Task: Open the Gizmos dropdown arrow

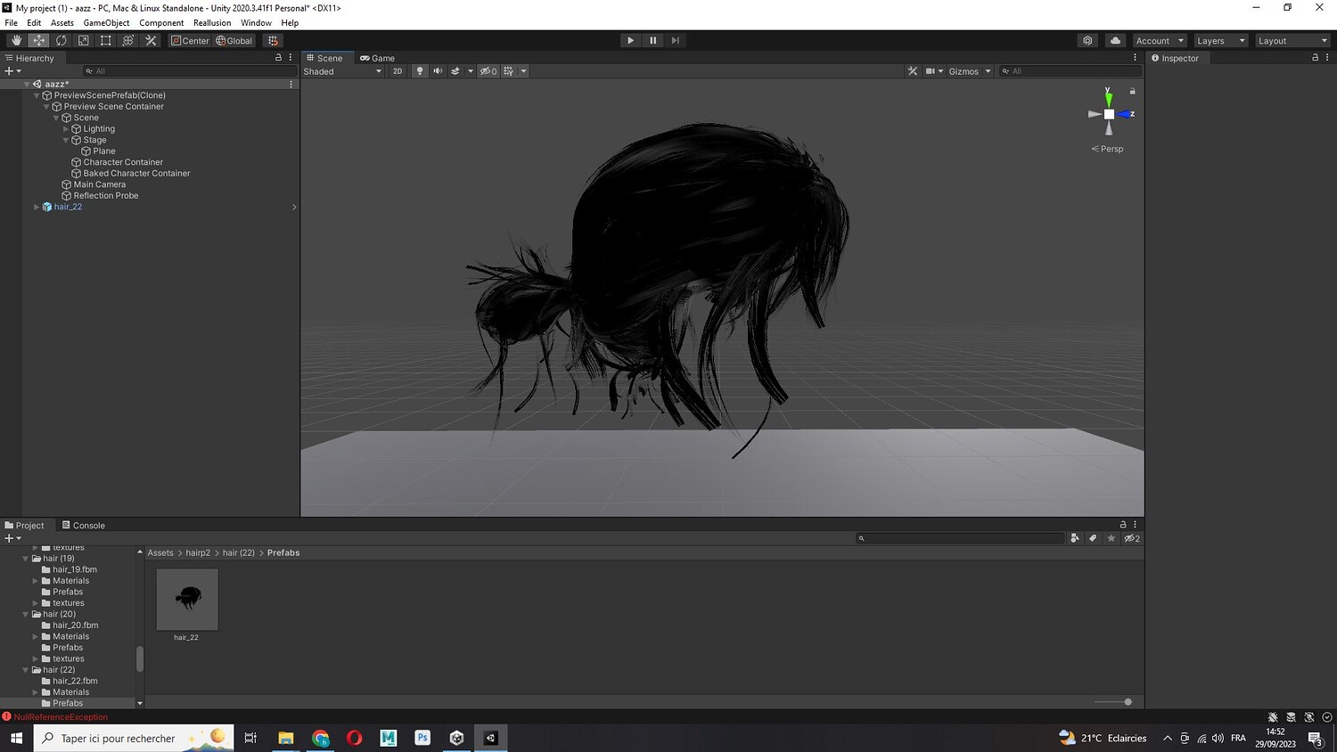Action: click(x=988, y=71)
